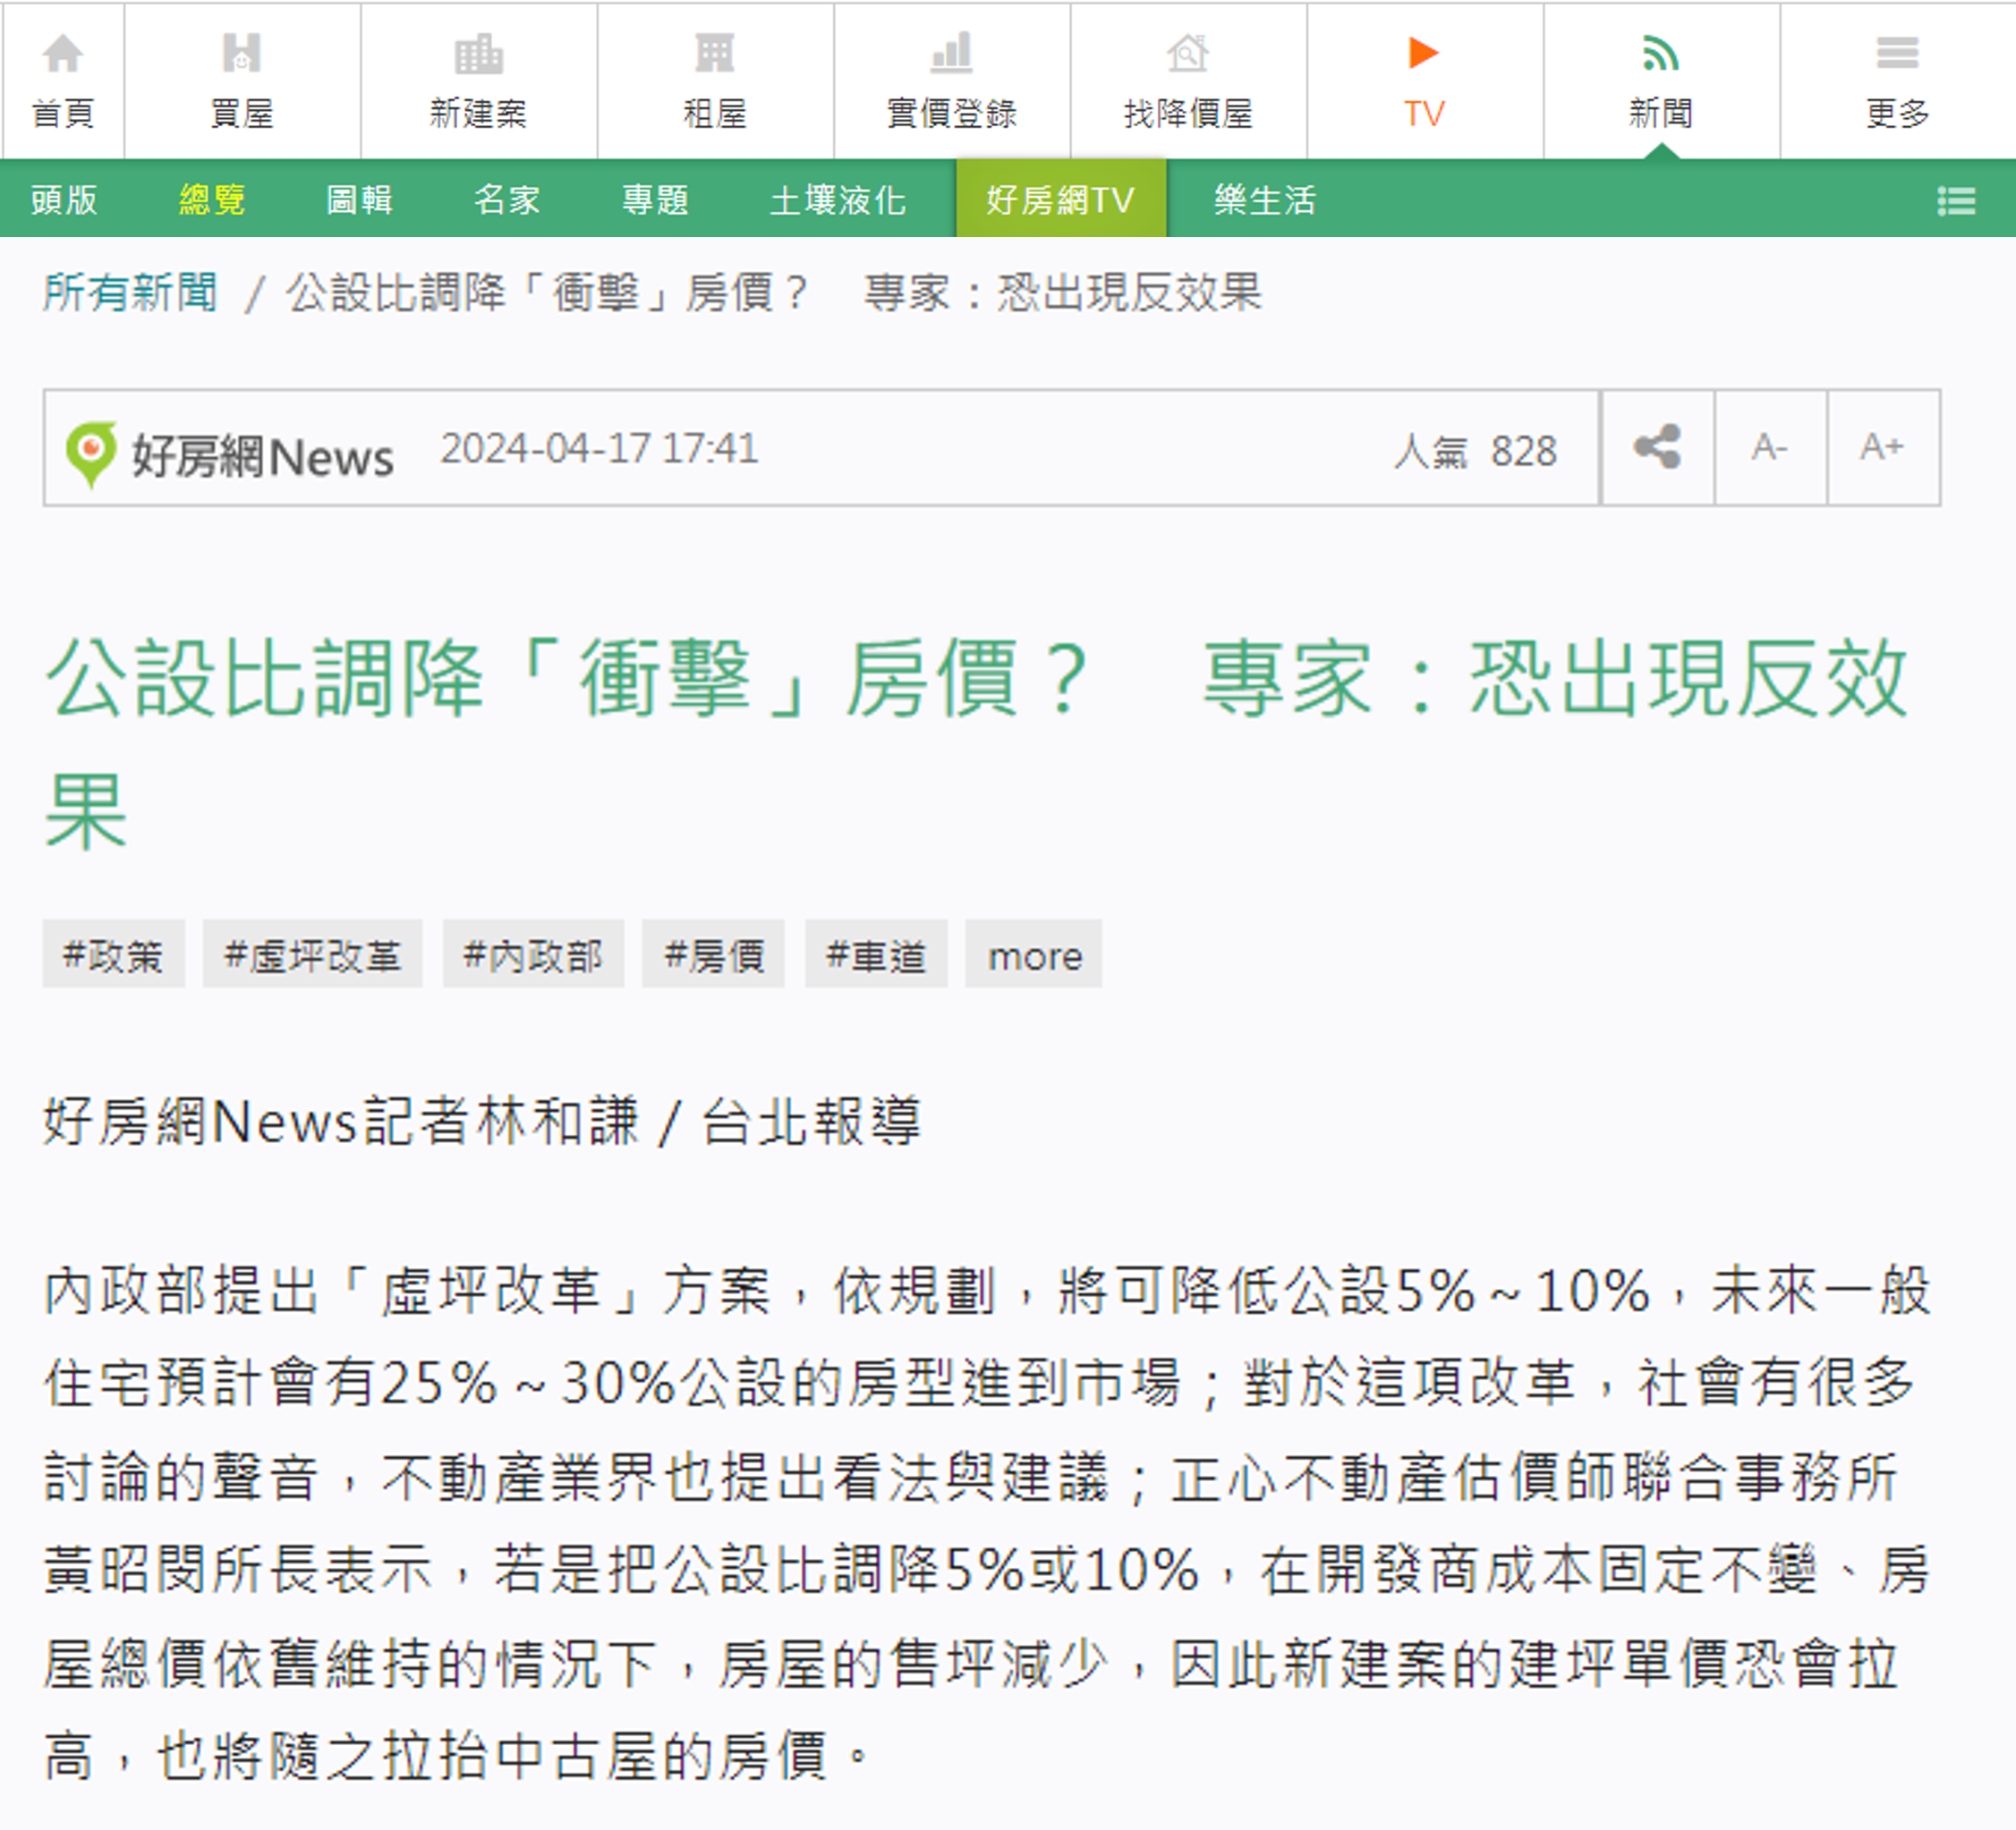Share the article via share icon
This screenshot has height=1830, width=2016.
[1657, 448]
